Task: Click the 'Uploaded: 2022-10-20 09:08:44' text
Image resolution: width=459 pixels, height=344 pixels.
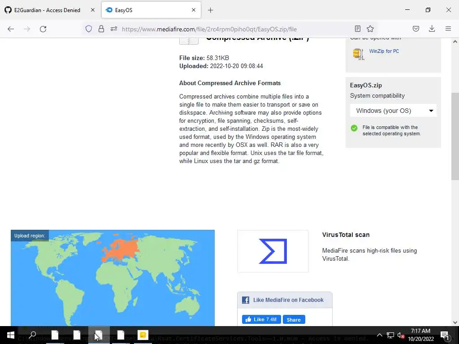Action: tap(221, 66)
